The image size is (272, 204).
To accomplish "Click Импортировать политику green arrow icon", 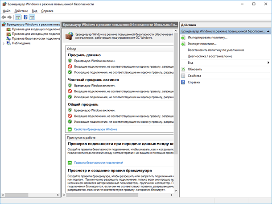I will (183, 37).
